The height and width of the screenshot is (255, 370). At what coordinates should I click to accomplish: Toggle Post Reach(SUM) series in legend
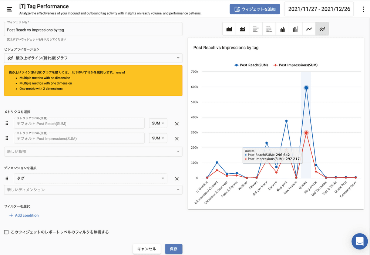tap(251, 65)
